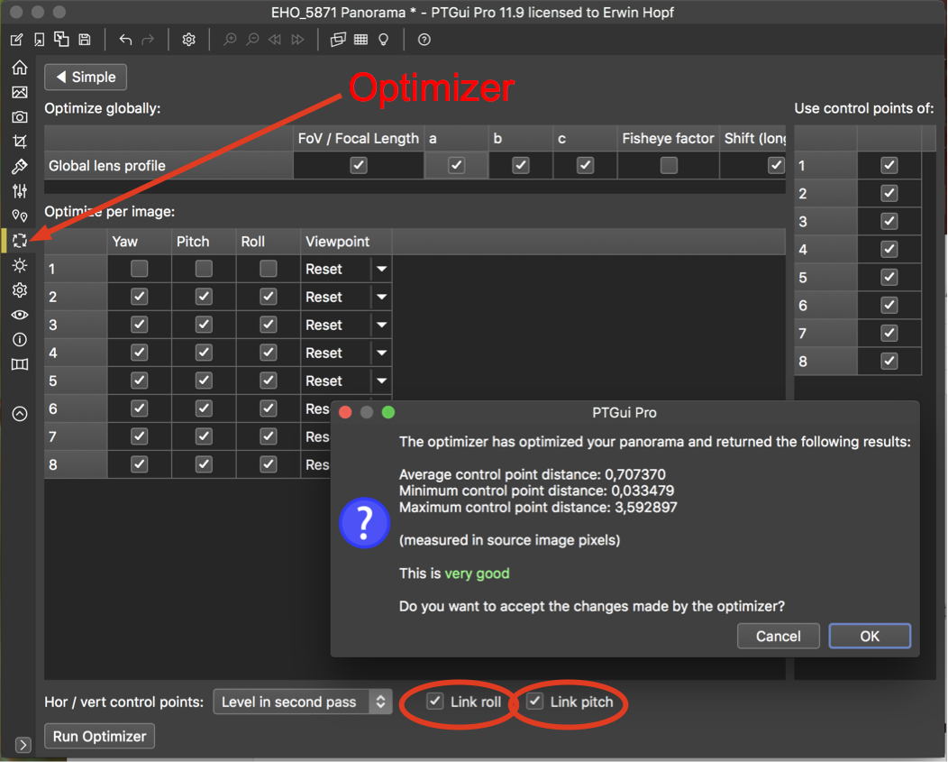
Task: Open the Control Points sidebar icon
Action: [20, 216]
